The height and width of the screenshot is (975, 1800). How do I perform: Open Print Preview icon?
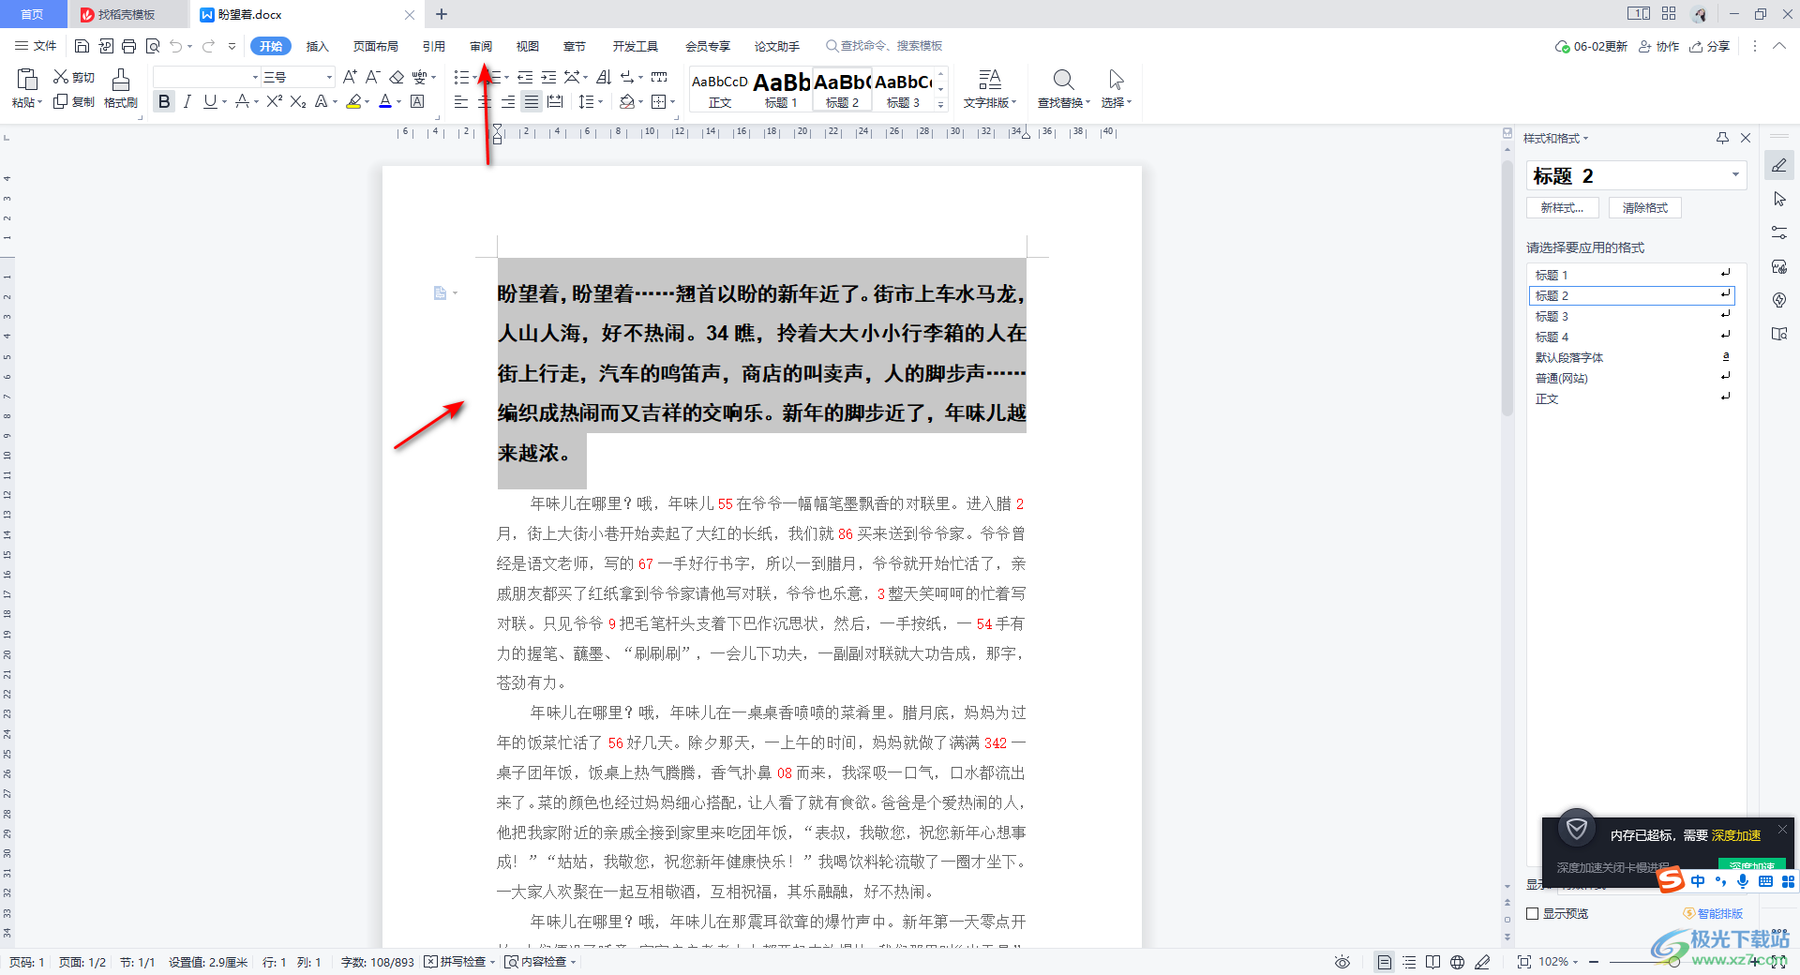[x=153, y=46]
